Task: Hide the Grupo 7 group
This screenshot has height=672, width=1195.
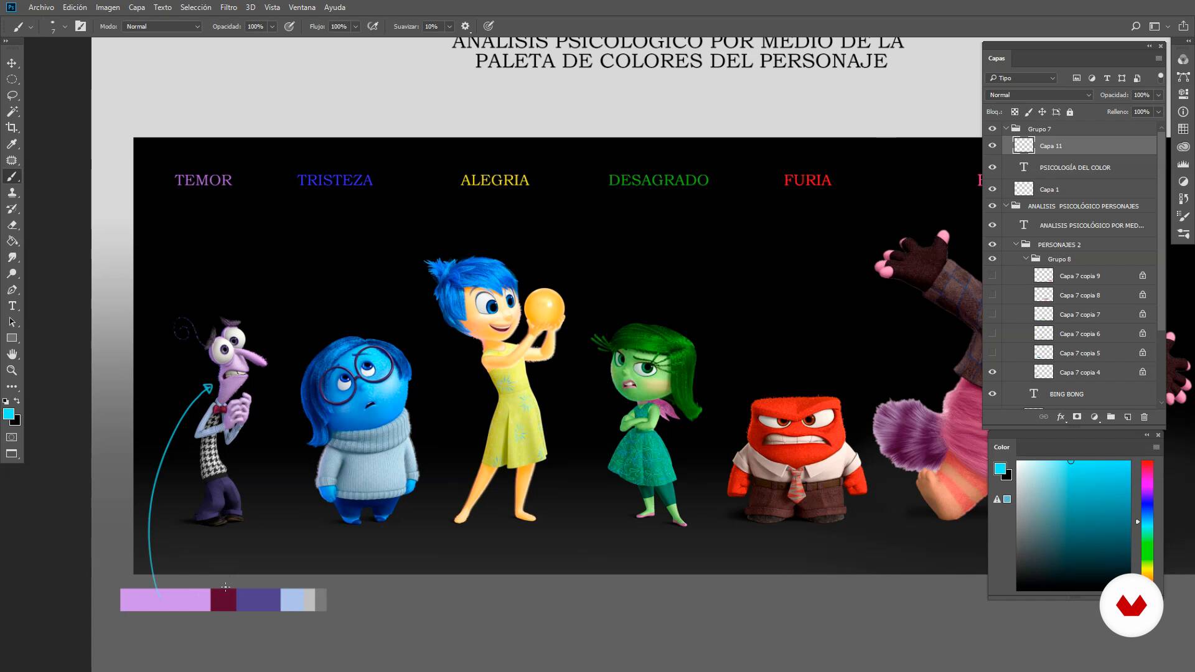Action: [x=992, y=129]
